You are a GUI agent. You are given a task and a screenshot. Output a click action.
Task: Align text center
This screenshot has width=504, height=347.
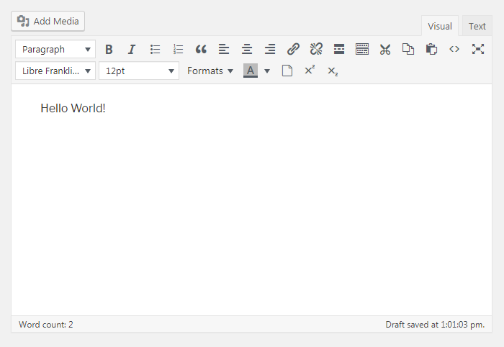[247, 49]
